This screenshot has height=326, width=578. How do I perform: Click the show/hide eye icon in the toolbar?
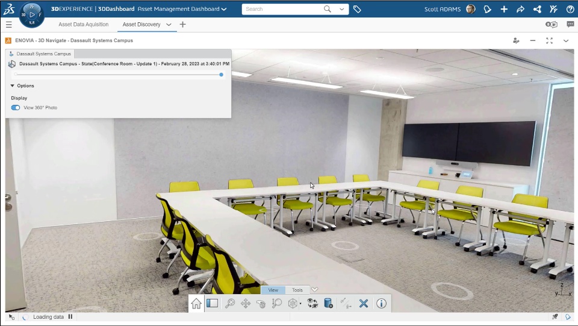pos(312,304)
